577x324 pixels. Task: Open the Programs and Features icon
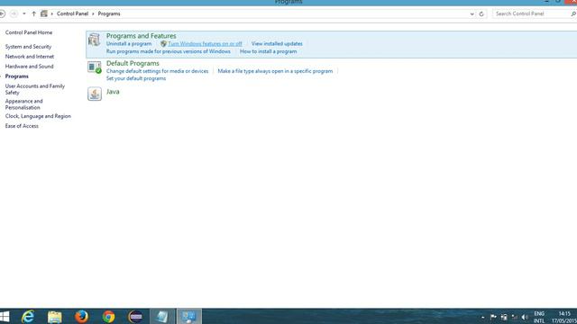[94, 40]
